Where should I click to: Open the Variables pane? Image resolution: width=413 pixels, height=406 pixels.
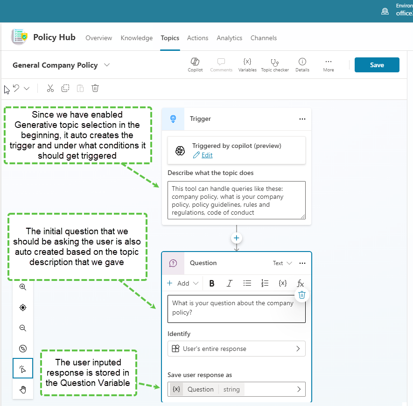click(x=247, y=64)
